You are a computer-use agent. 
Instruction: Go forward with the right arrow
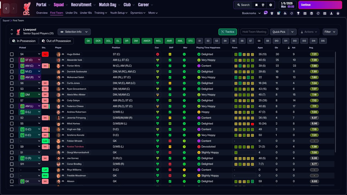pyautogui.click(x=13, y=8)
